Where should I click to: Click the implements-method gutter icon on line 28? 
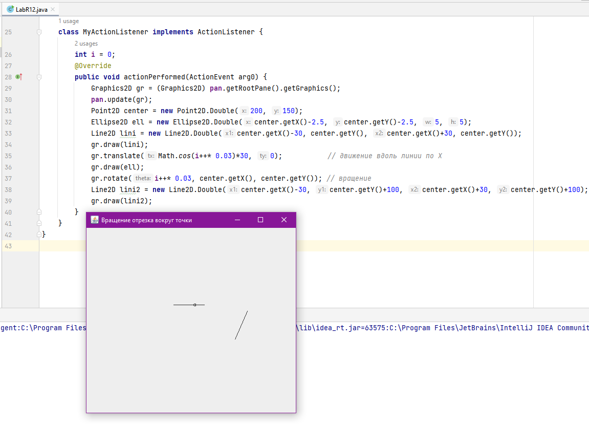click(19, 77)
